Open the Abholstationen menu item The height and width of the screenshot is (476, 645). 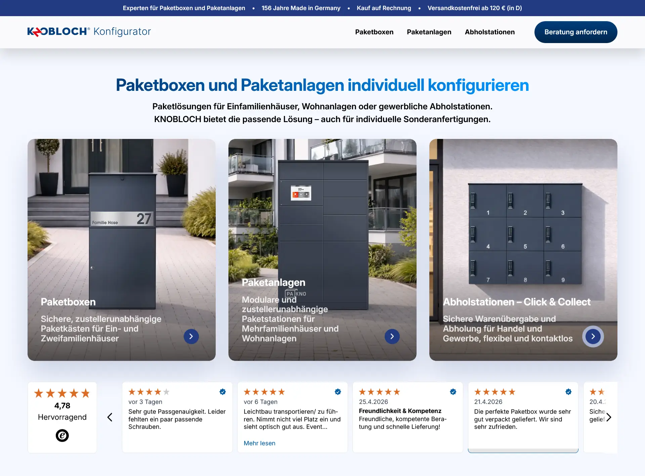coord(489,32)
